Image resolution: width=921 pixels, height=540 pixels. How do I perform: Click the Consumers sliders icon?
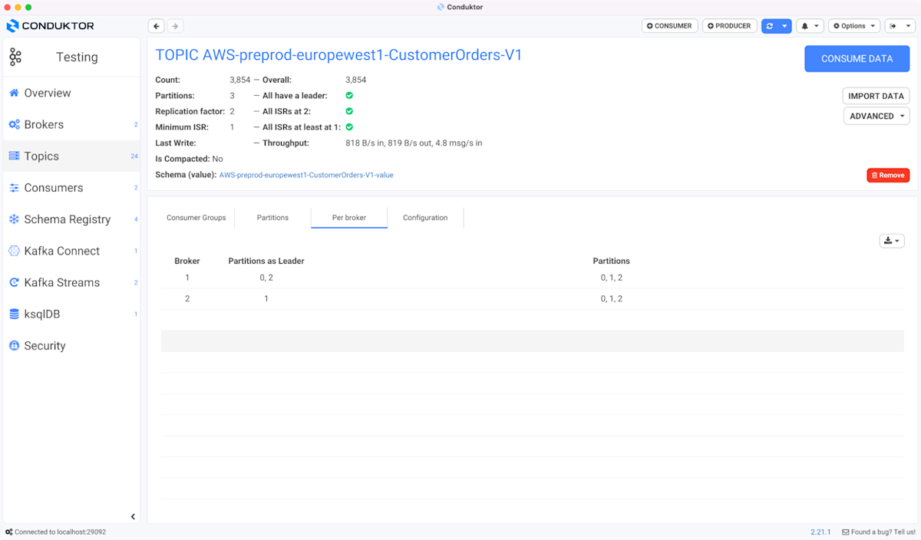(14, 188)
